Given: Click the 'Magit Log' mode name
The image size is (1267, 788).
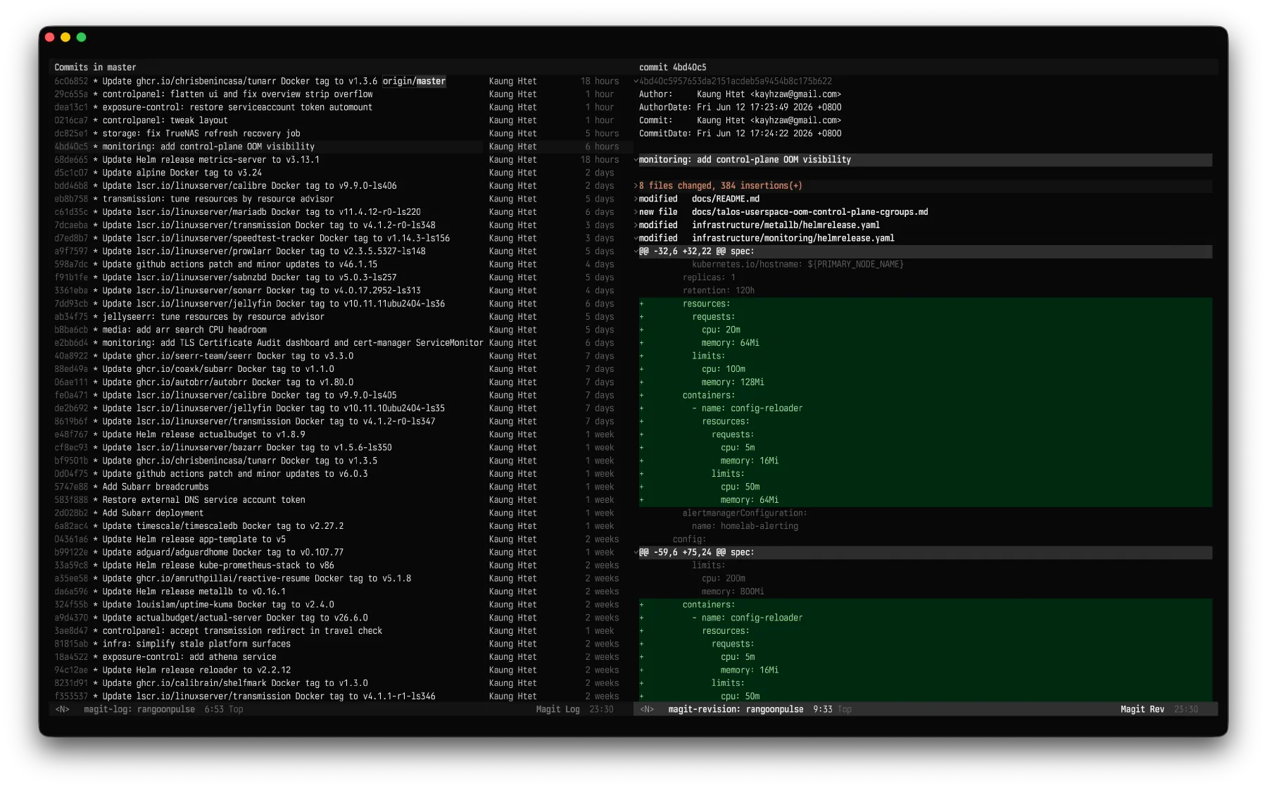Looking at the screenshot, I should click(x=557, y=710).
